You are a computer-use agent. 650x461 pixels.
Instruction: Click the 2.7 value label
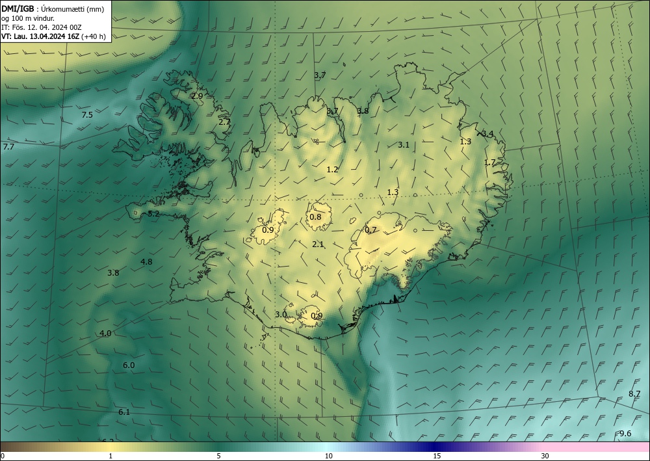point(224,122)
